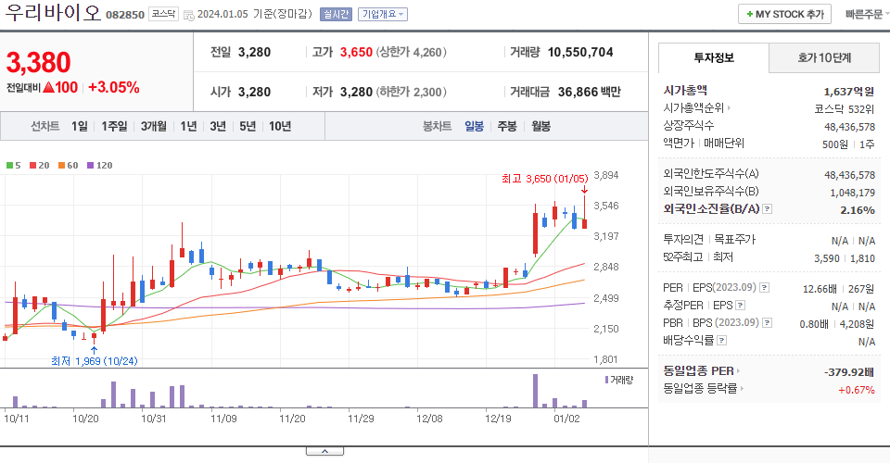Select 주봉 candlestick chart
Screen dimensions: 890x463
click(x=507, y=126)
